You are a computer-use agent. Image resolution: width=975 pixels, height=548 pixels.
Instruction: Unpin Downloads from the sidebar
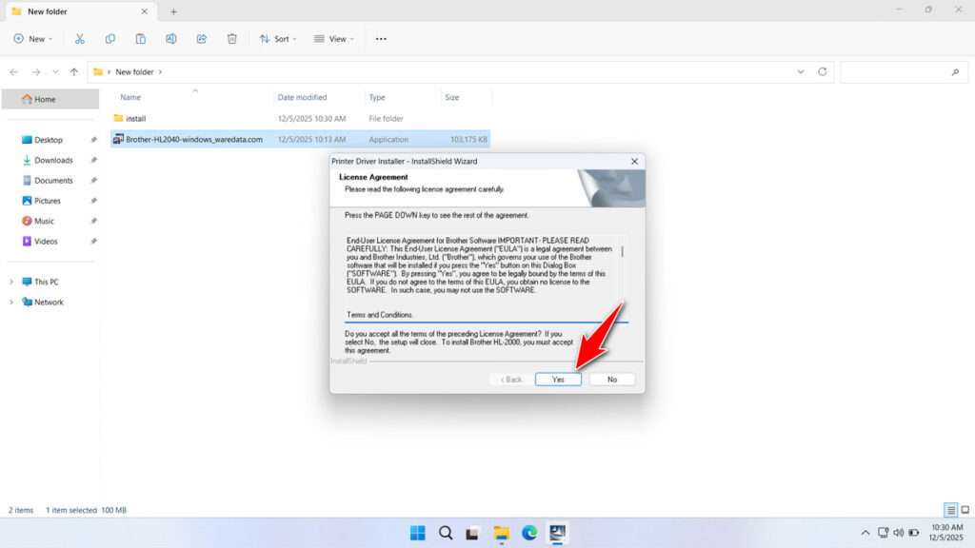[x=92, y=160]
